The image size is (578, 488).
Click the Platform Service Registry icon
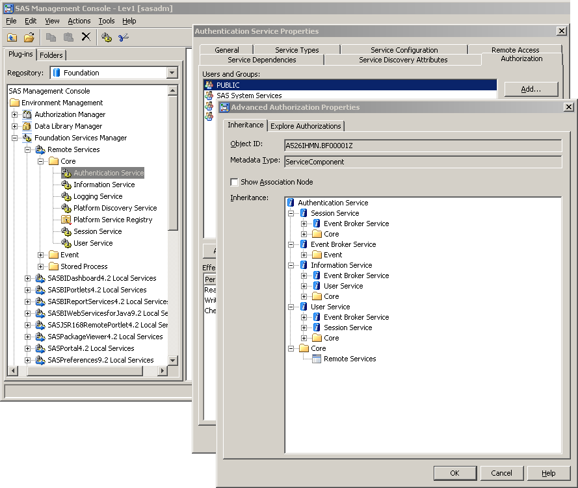66,220
